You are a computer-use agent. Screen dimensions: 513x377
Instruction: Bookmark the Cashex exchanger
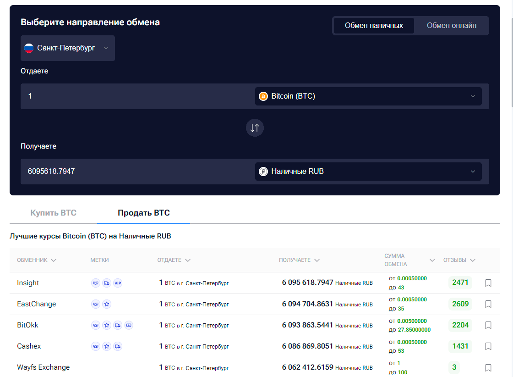click(488, 346)
